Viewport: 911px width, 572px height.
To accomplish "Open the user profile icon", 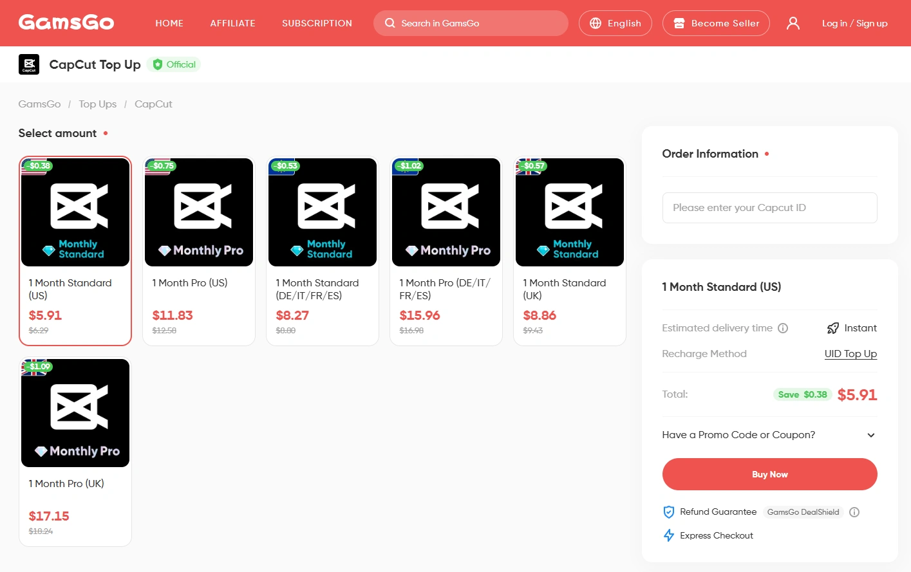I will pos(793,23).
